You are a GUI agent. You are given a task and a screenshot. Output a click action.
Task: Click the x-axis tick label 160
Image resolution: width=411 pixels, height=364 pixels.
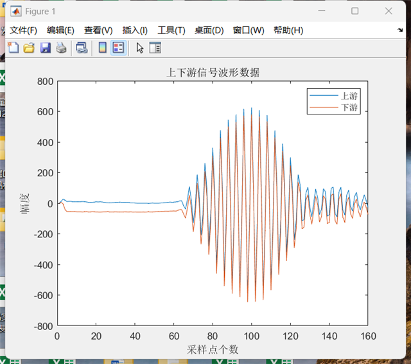(x=368, y=336)
